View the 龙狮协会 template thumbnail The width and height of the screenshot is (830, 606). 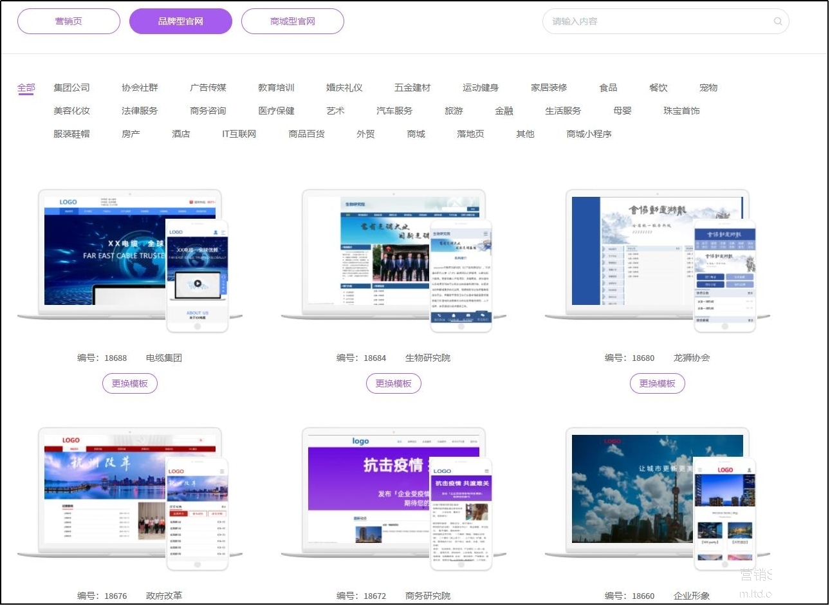(x=658, y=257)
